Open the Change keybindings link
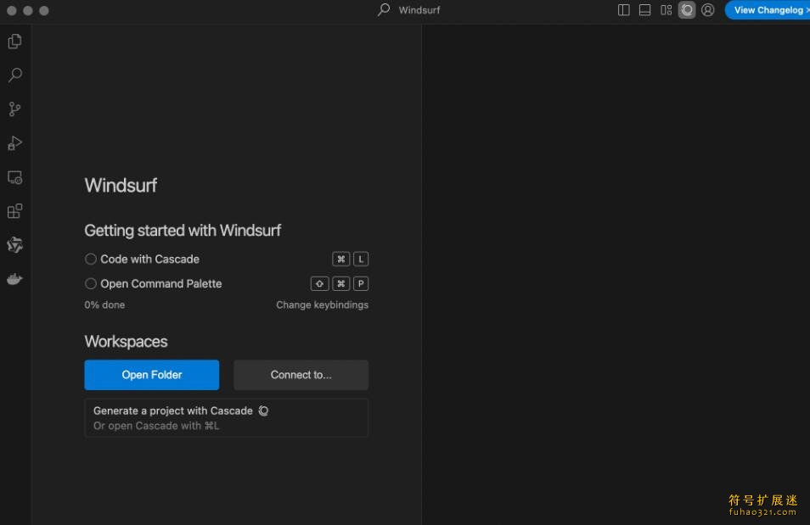The height and width of the screenshot is (525, 810). click(x=322, y=305)
